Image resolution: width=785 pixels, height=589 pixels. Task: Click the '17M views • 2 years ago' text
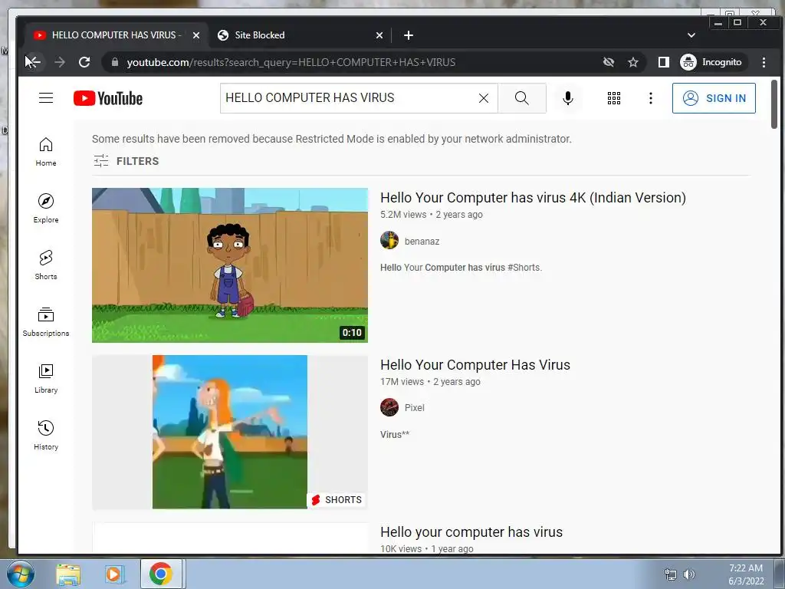click(x=431, y=382)
